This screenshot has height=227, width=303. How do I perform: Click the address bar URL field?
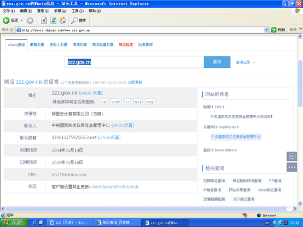pyautogui.click(x=142, y=30)
